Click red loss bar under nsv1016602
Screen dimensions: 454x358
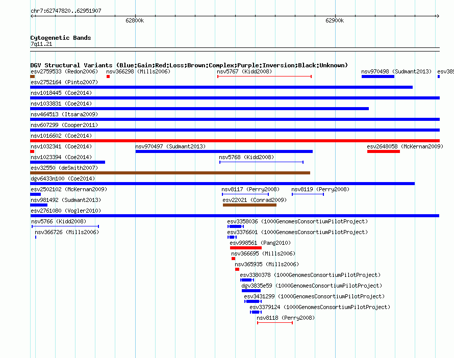point(235,141)
